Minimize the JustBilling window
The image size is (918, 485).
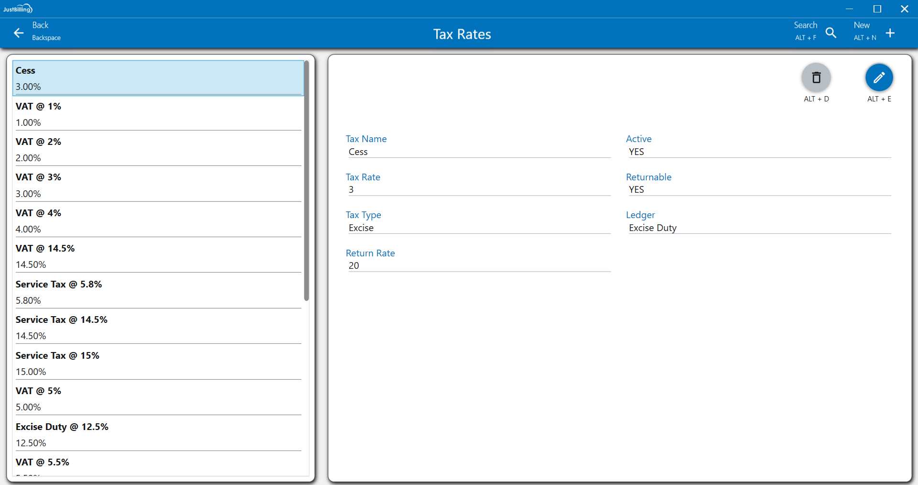click(x=849, y=9)
